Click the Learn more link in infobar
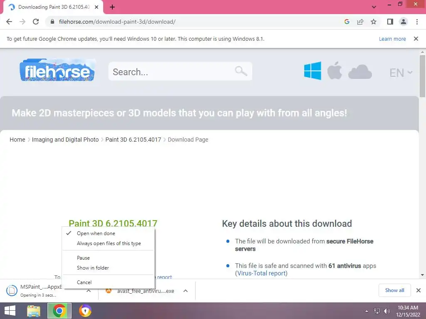This screenshot has width=426, height=319. 392,39
